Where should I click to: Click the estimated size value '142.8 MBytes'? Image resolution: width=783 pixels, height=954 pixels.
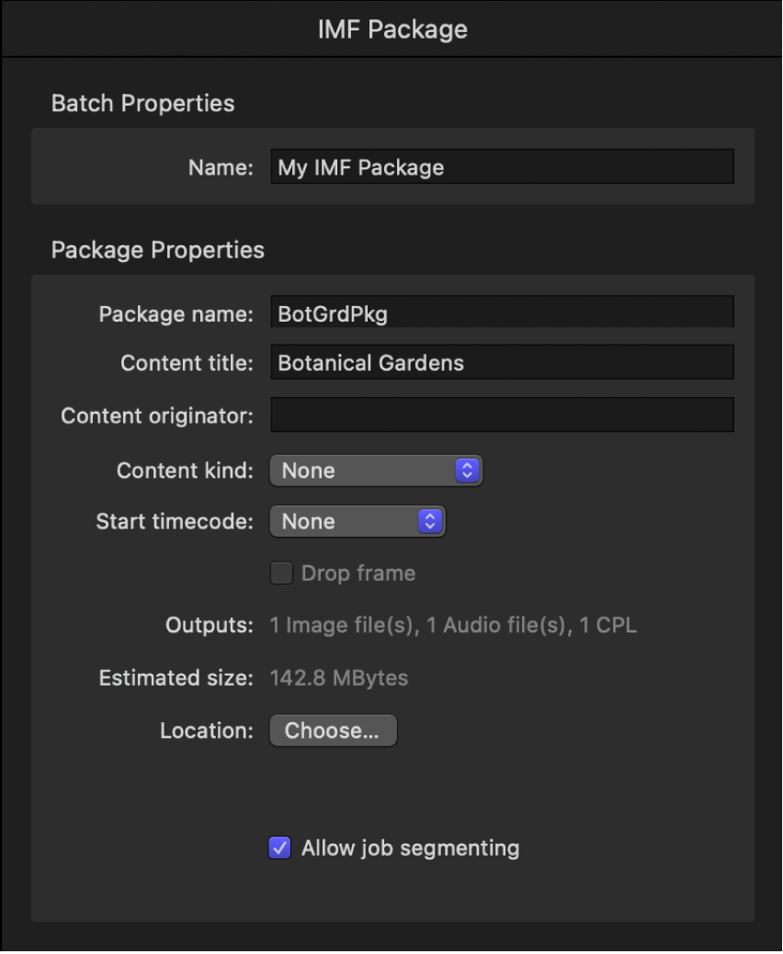[x=339, y=678]
